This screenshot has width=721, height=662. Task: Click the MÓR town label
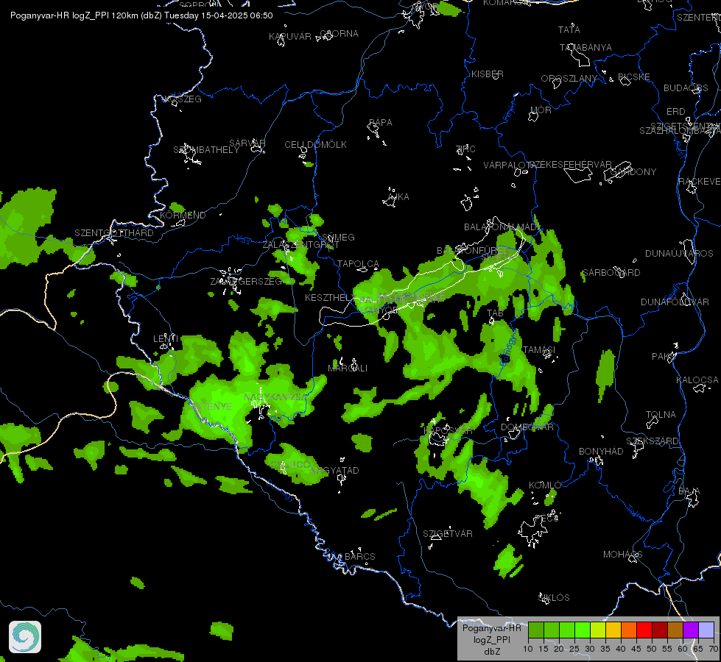click(541, 110)
